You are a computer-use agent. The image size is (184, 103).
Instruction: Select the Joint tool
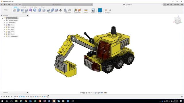click(70, 10)
